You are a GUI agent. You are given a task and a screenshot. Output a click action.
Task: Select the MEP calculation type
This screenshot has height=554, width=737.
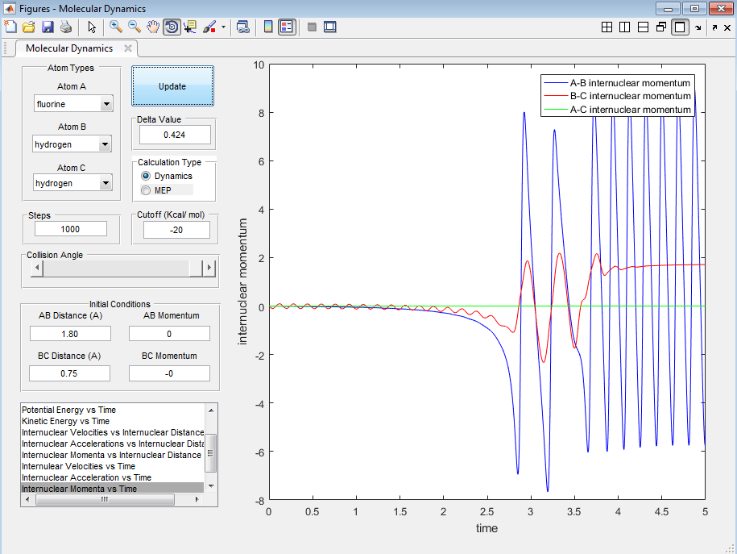(146, 190)
